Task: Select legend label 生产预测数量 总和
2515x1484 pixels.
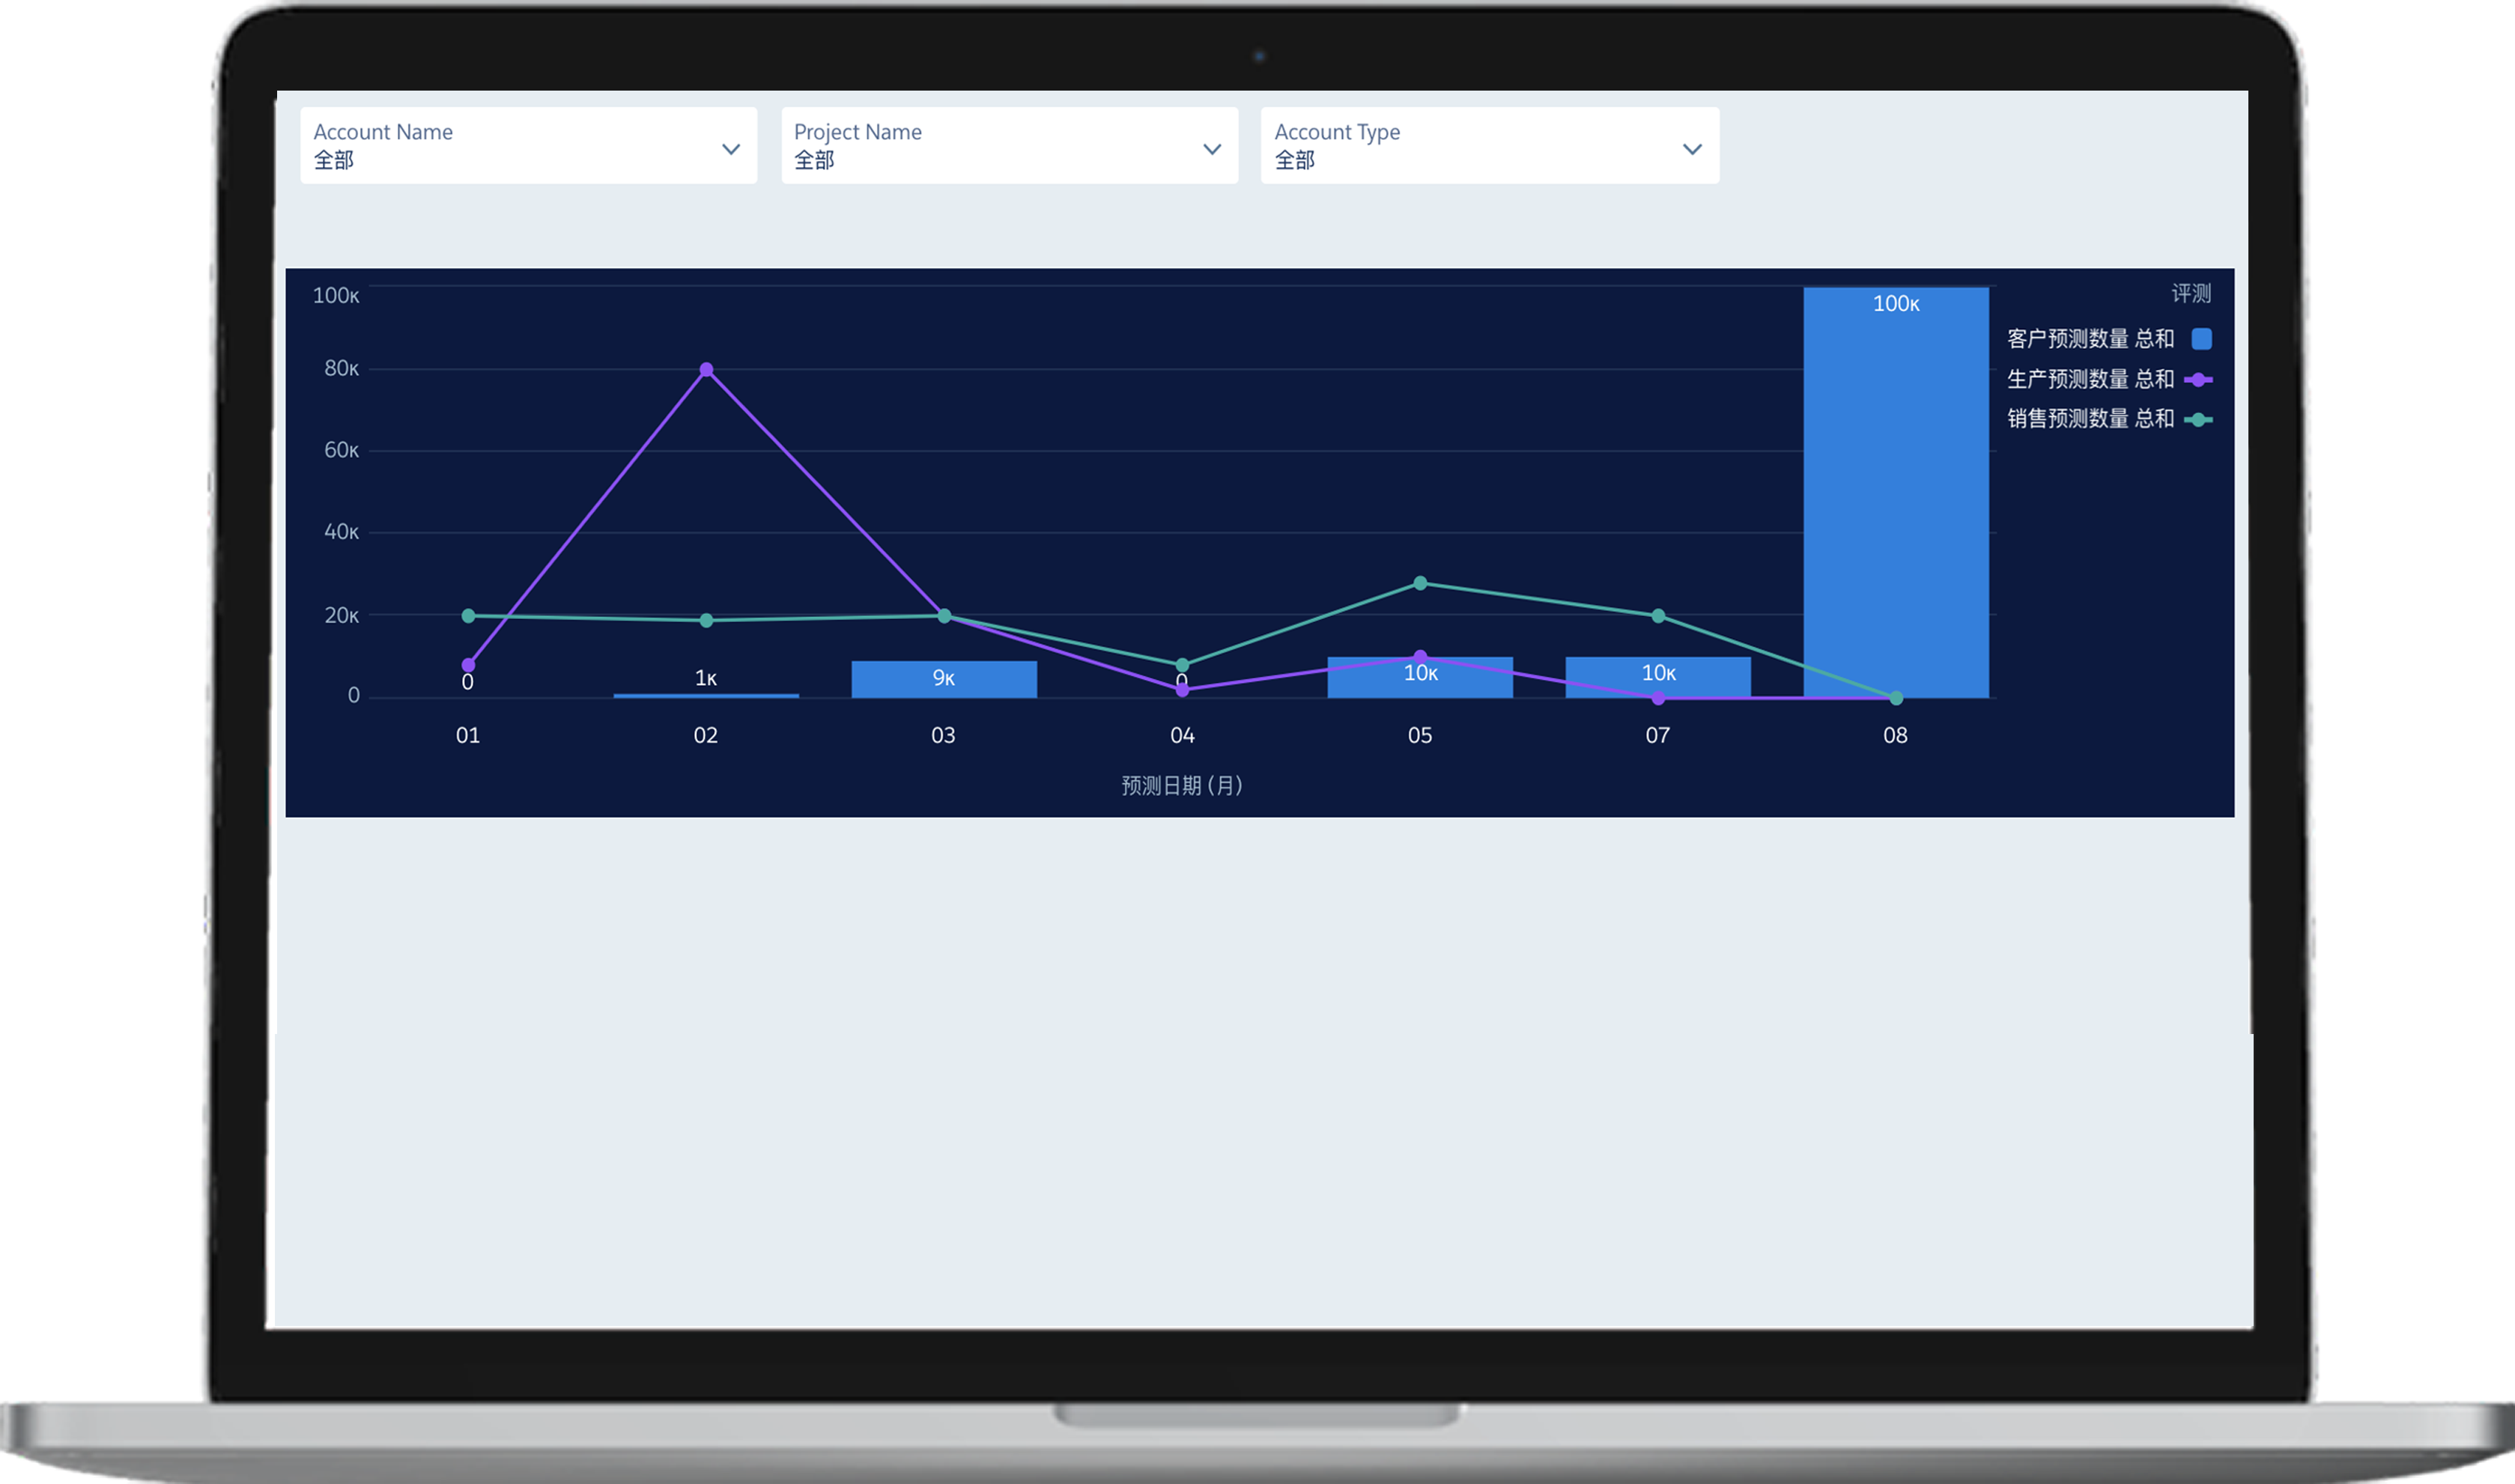Action: pyautogui.click(x=2090, y=379)
